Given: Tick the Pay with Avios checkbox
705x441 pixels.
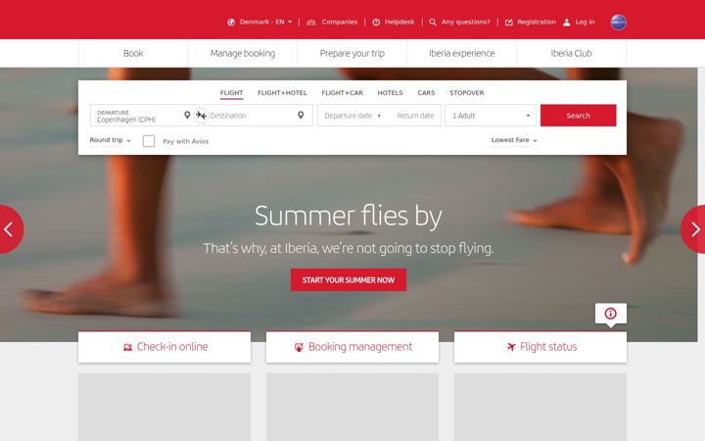Looking at the screenshot, I should tap(149, 141).
